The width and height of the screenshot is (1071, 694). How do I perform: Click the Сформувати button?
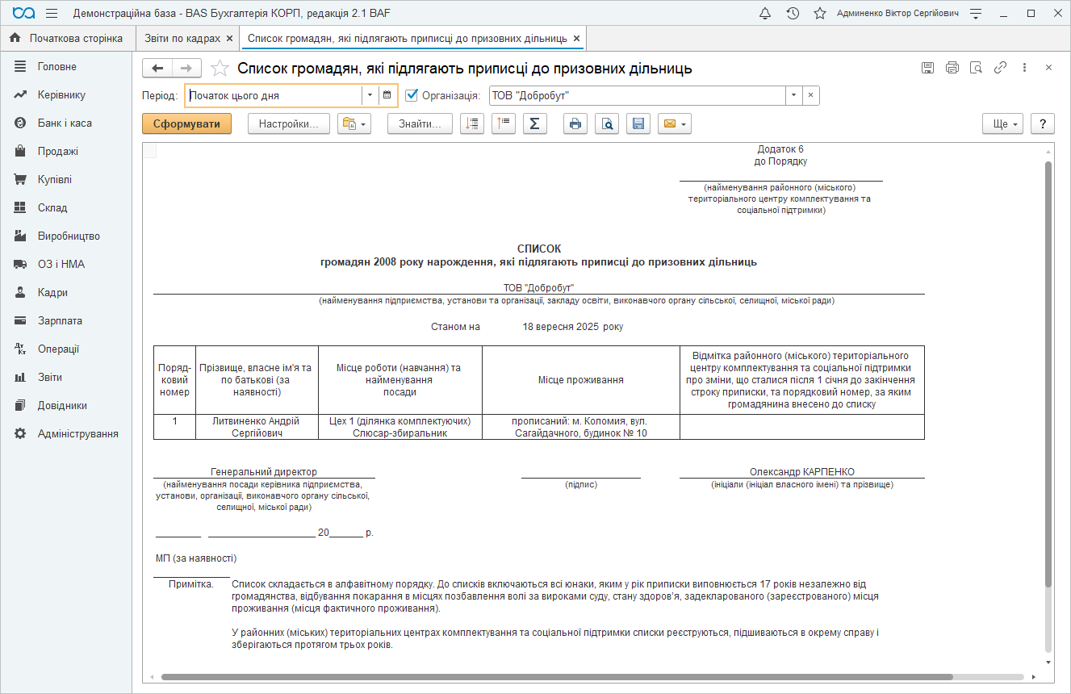186,123
